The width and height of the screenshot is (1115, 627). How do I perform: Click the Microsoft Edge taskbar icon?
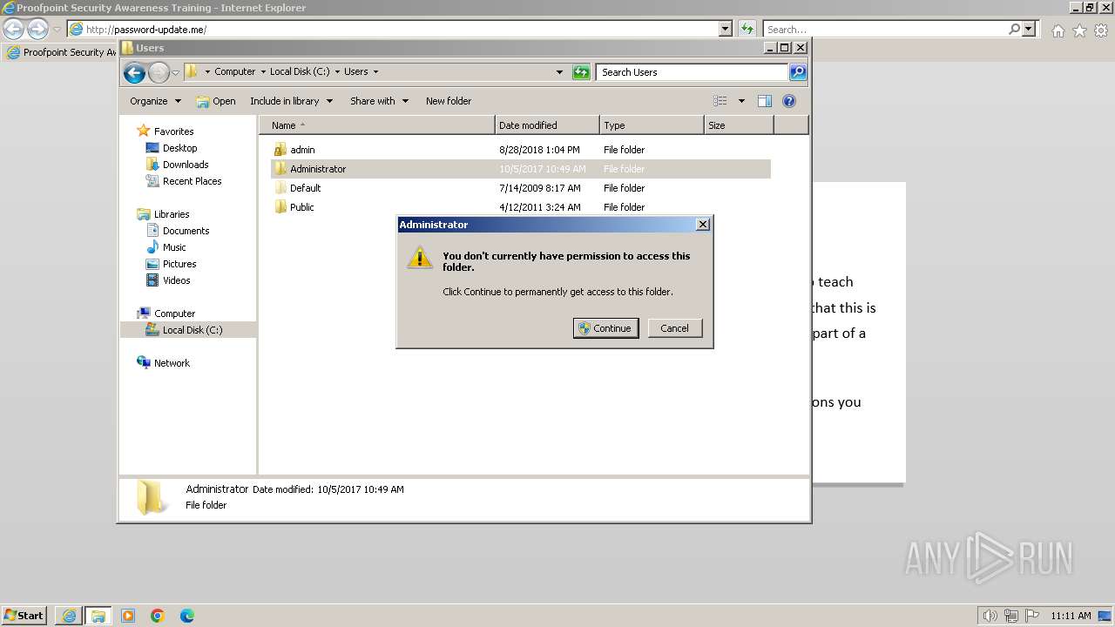tap(187, 616)
